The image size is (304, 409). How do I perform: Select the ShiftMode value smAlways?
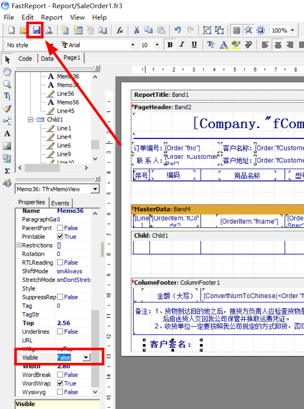[69, 271]
